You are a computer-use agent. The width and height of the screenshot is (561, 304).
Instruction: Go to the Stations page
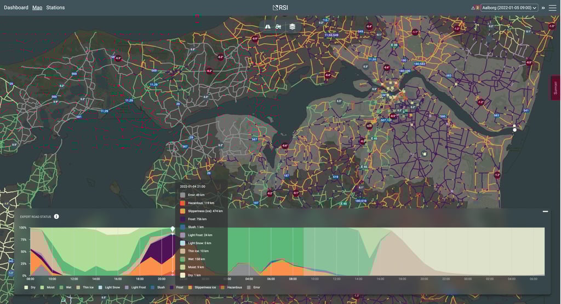(x=55, y=8)
